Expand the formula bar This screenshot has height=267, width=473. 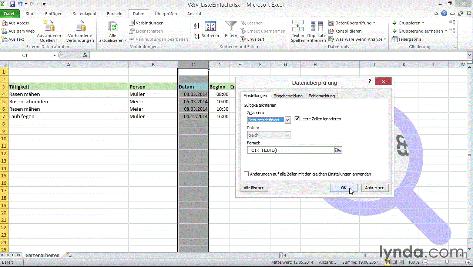coord(469,55)
